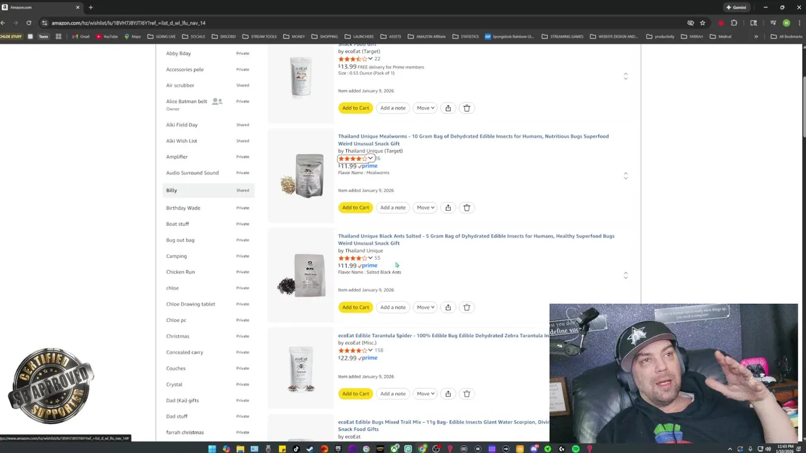Show hidden bookmarks overflow chevron
806x453 pixels.
756,36
